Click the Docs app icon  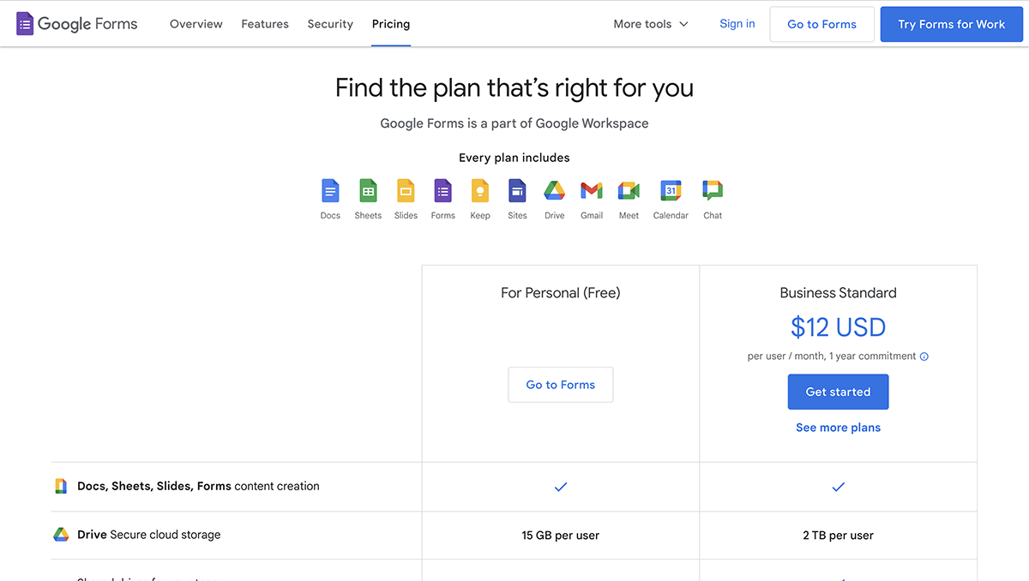(330, 190)
